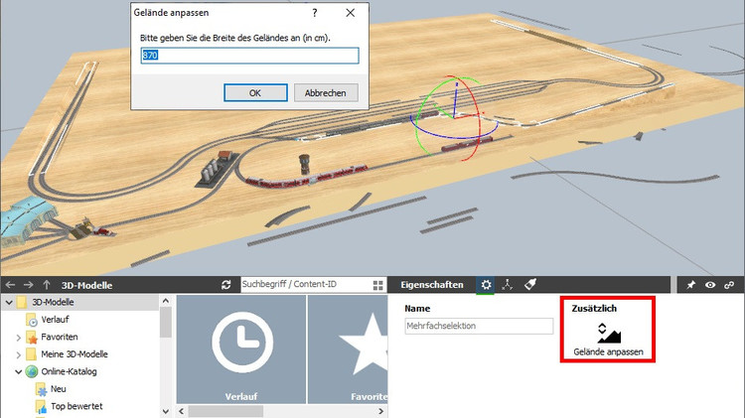Click the catalog horizontal scrollbar thumb
Viewport: 745px width, 418px height.
point(225,411)
